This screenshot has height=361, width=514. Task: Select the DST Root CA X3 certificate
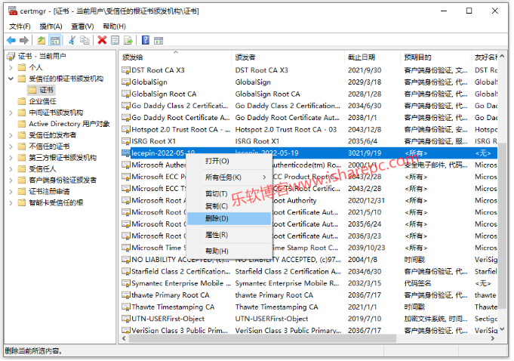pos(159,70)
